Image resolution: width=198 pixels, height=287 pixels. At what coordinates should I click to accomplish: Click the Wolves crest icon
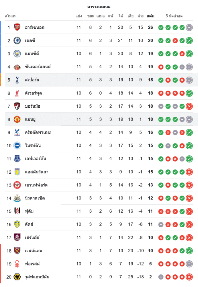(17, 277)
